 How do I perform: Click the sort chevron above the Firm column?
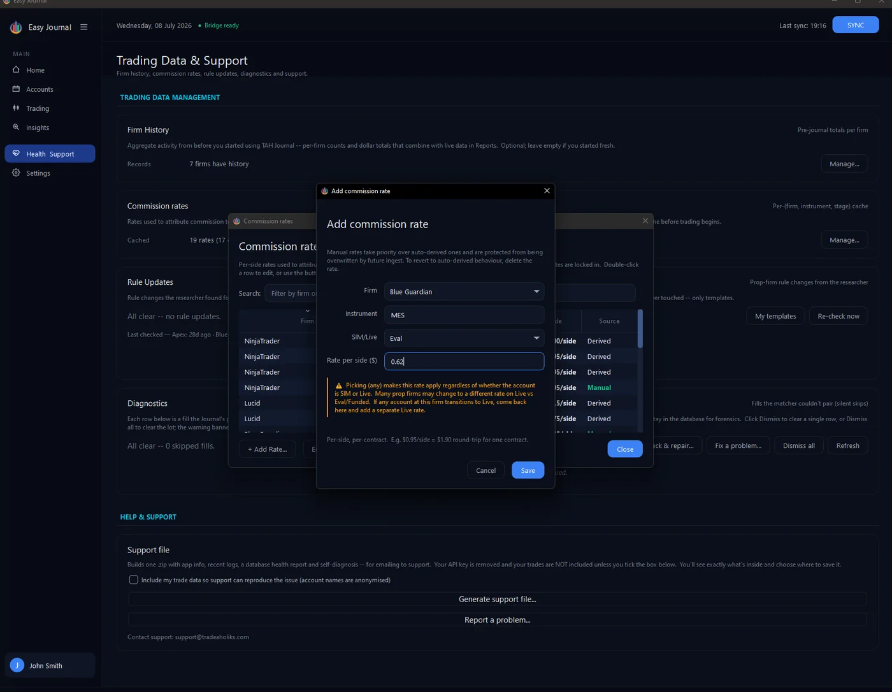pos(308,311)
